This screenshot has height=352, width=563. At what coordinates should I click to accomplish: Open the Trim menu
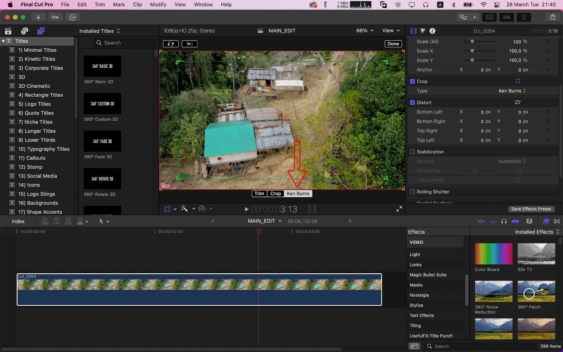[x=100, y=5]
